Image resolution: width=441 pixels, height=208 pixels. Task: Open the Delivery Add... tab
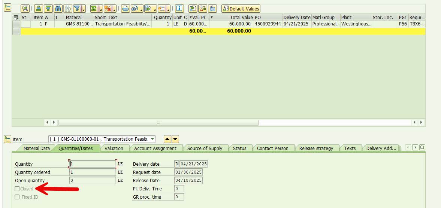(381, 148)
